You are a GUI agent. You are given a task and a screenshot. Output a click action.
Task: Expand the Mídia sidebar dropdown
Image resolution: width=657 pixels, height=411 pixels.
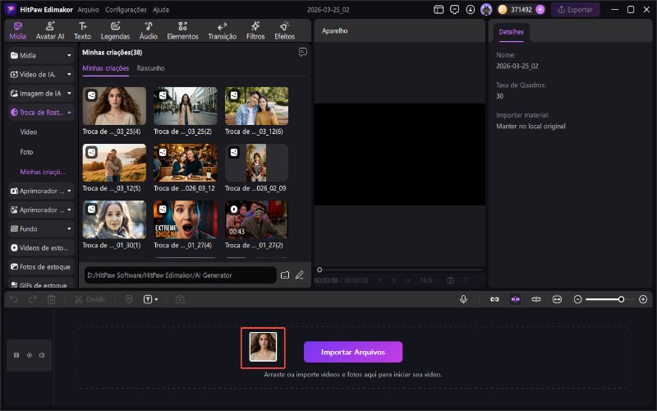(70, 55)
